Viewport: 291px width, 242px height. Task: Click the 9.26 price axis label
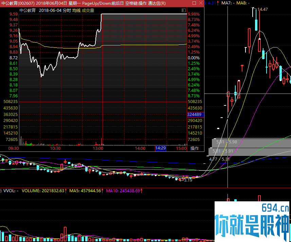[x=14, y=31]
